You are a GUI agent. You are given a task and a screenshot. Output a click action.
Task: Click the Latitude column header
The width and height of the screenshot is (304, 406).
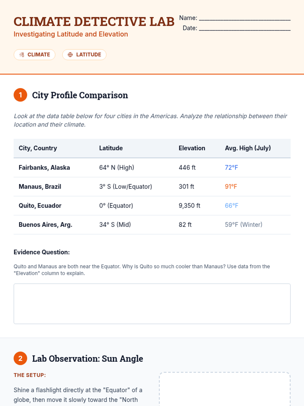click(x=111, y=148)
